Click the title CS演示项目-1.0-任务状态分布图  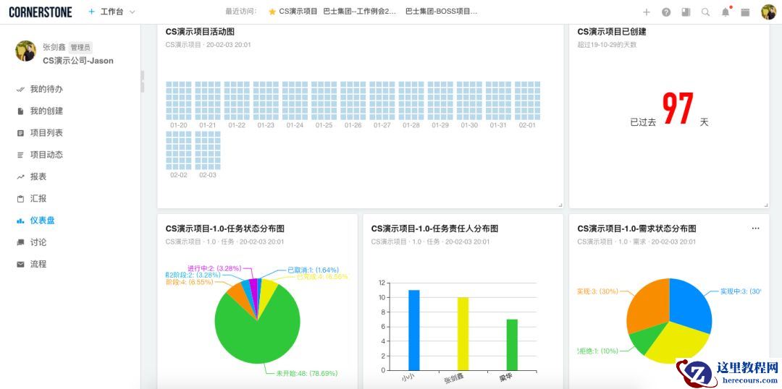(225, 229)
